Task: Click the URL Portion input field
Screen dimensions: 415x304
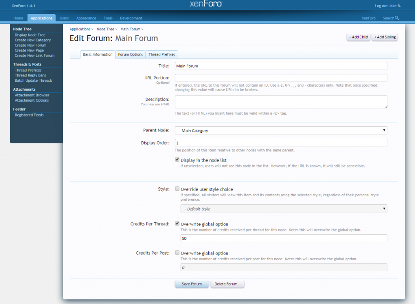Action: pos(281,78)
